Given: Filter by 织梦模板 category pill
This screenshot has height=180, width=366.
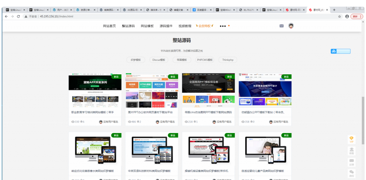Looking at the screenshot, I should [136, 60].
